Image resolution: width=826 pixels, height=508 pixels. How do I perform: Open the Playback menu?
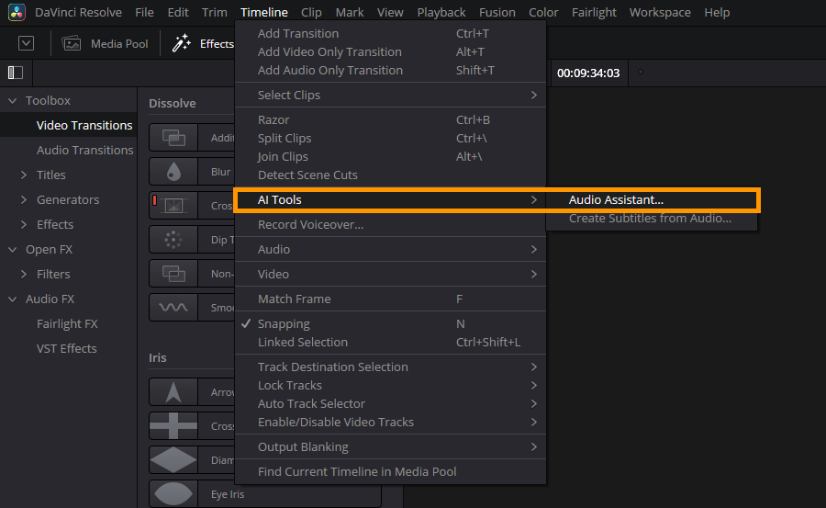441,12
